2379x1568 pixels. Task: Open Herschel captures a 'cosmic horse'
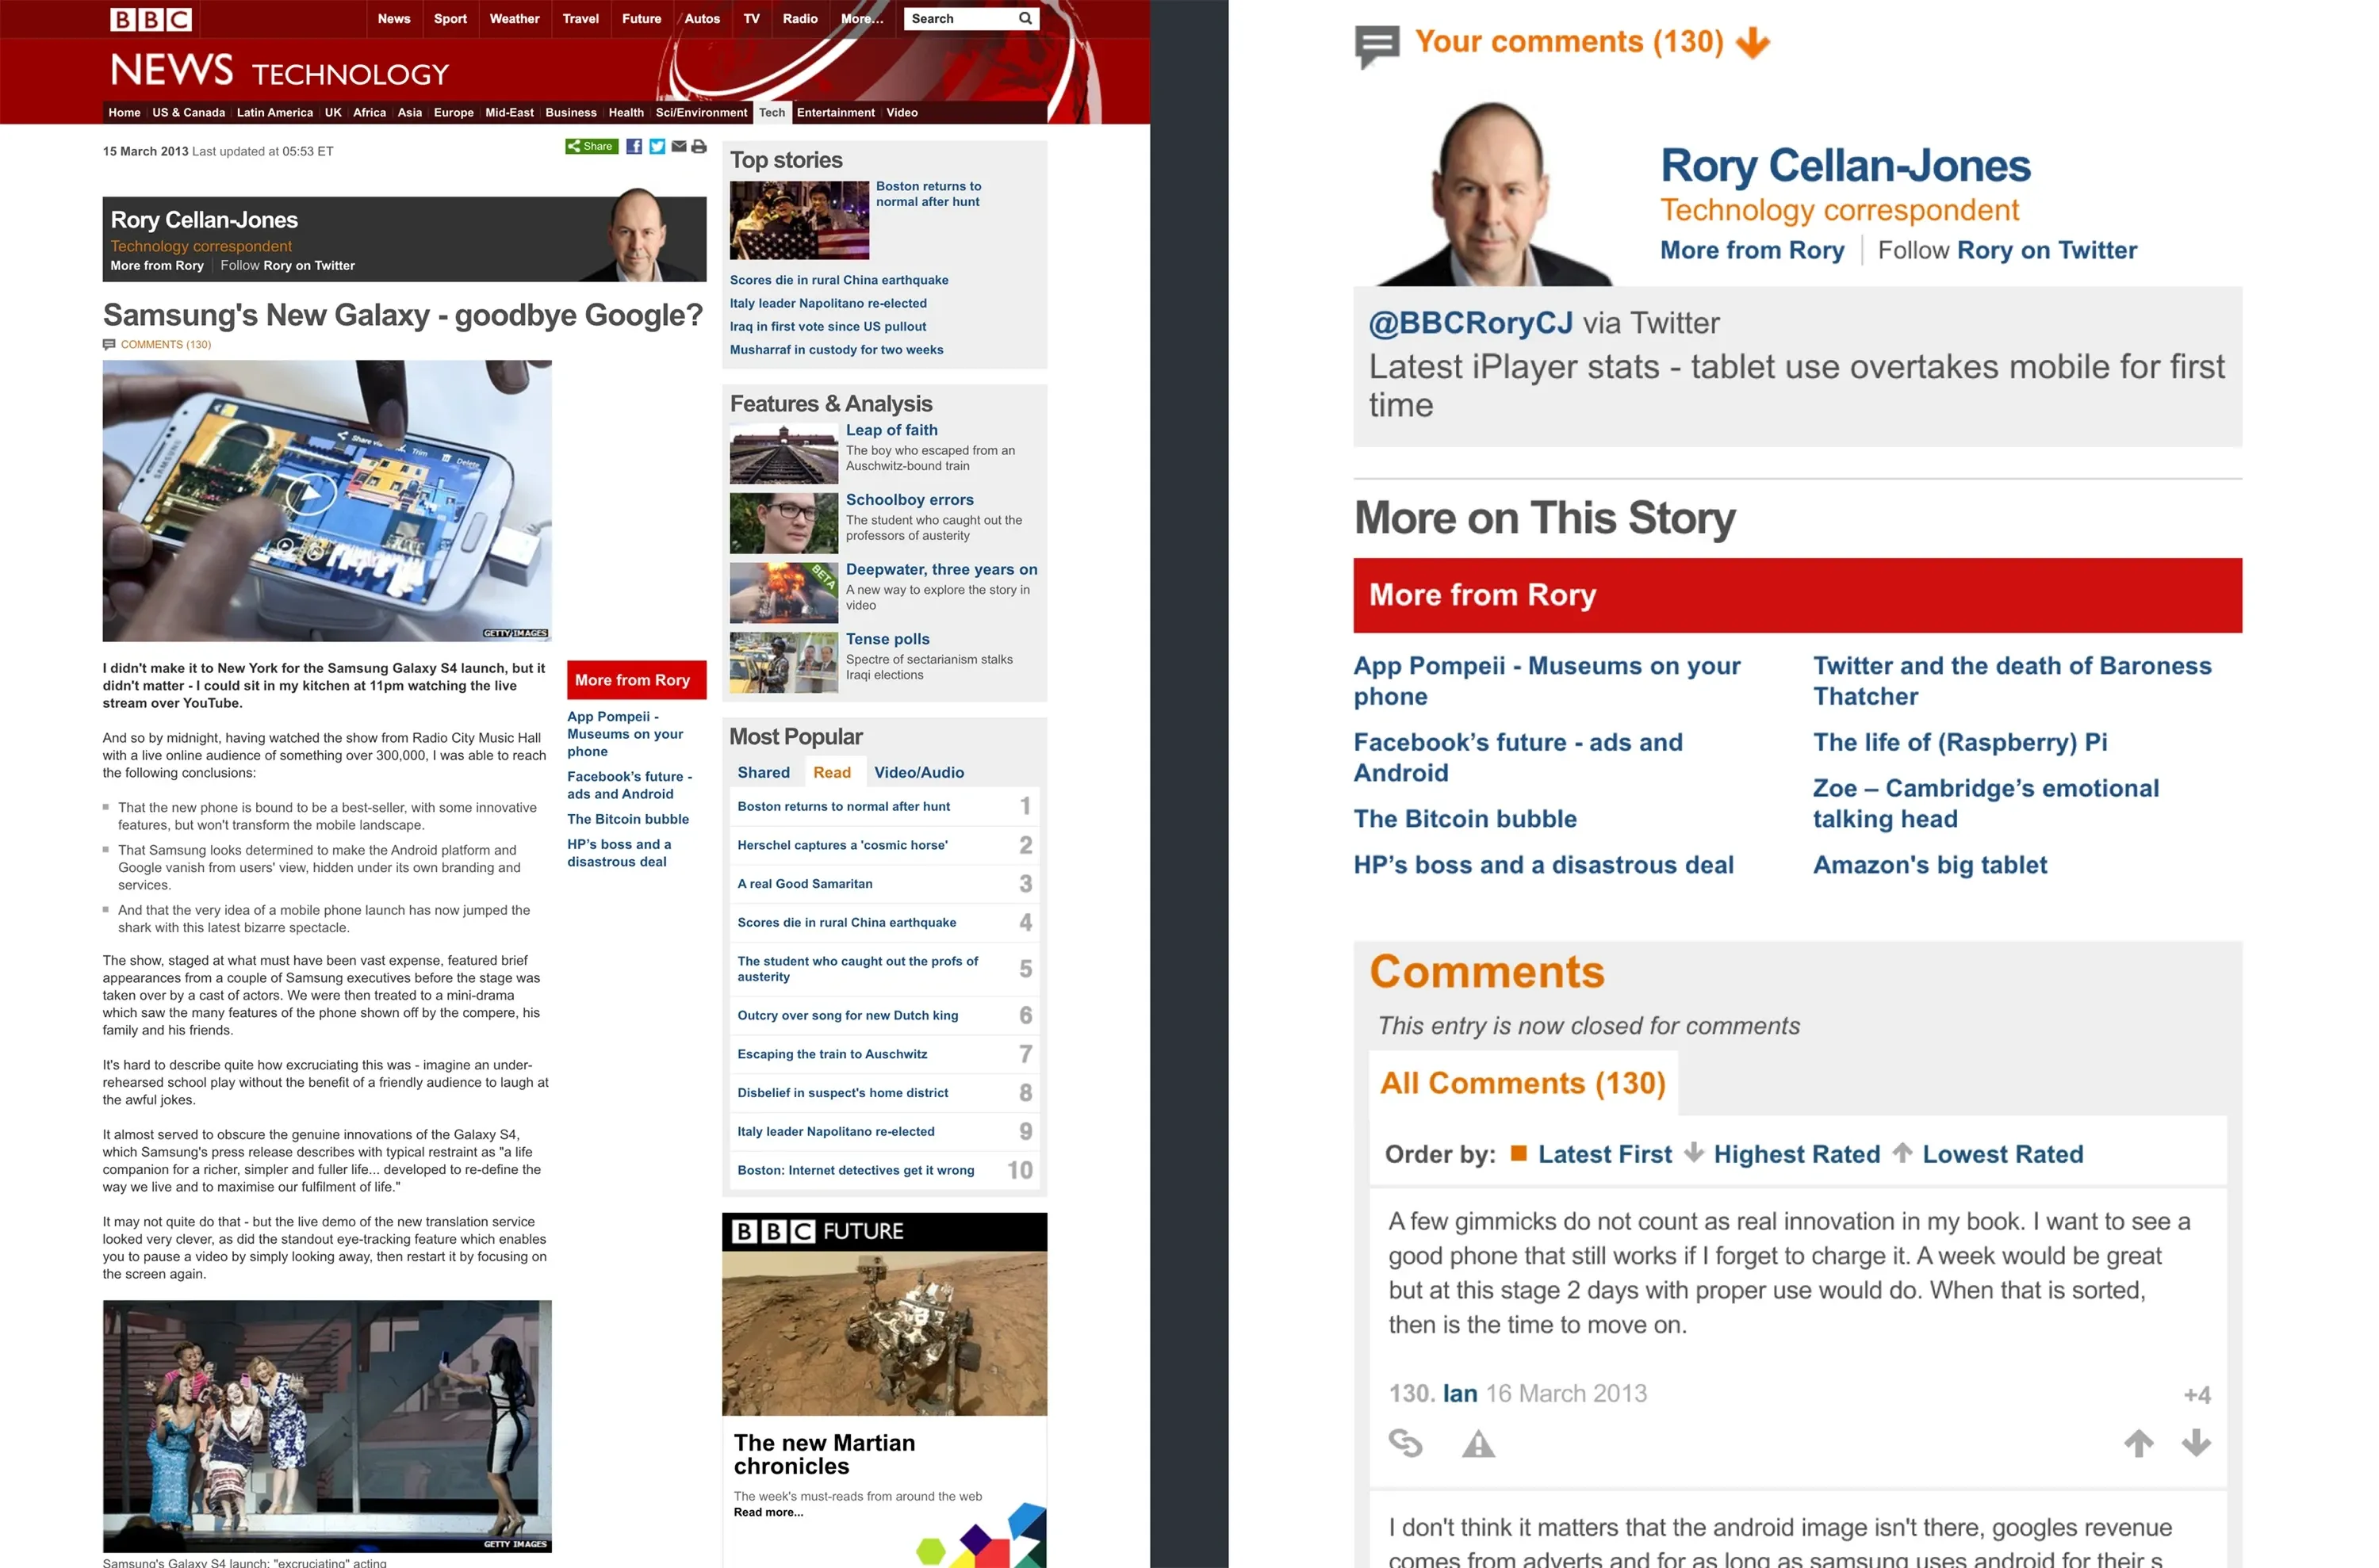842,846
